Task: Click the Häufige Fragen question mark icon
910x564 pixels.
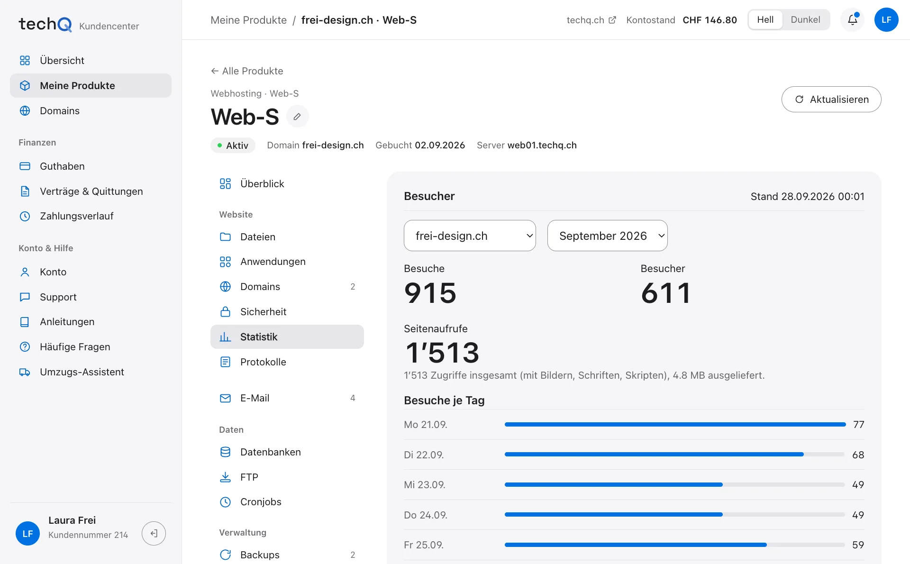Action: pyautogui.click(x=25, y=347)
